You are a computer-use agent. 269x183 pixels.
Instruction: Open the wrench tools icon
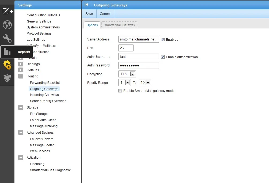[x=7, y=38]
